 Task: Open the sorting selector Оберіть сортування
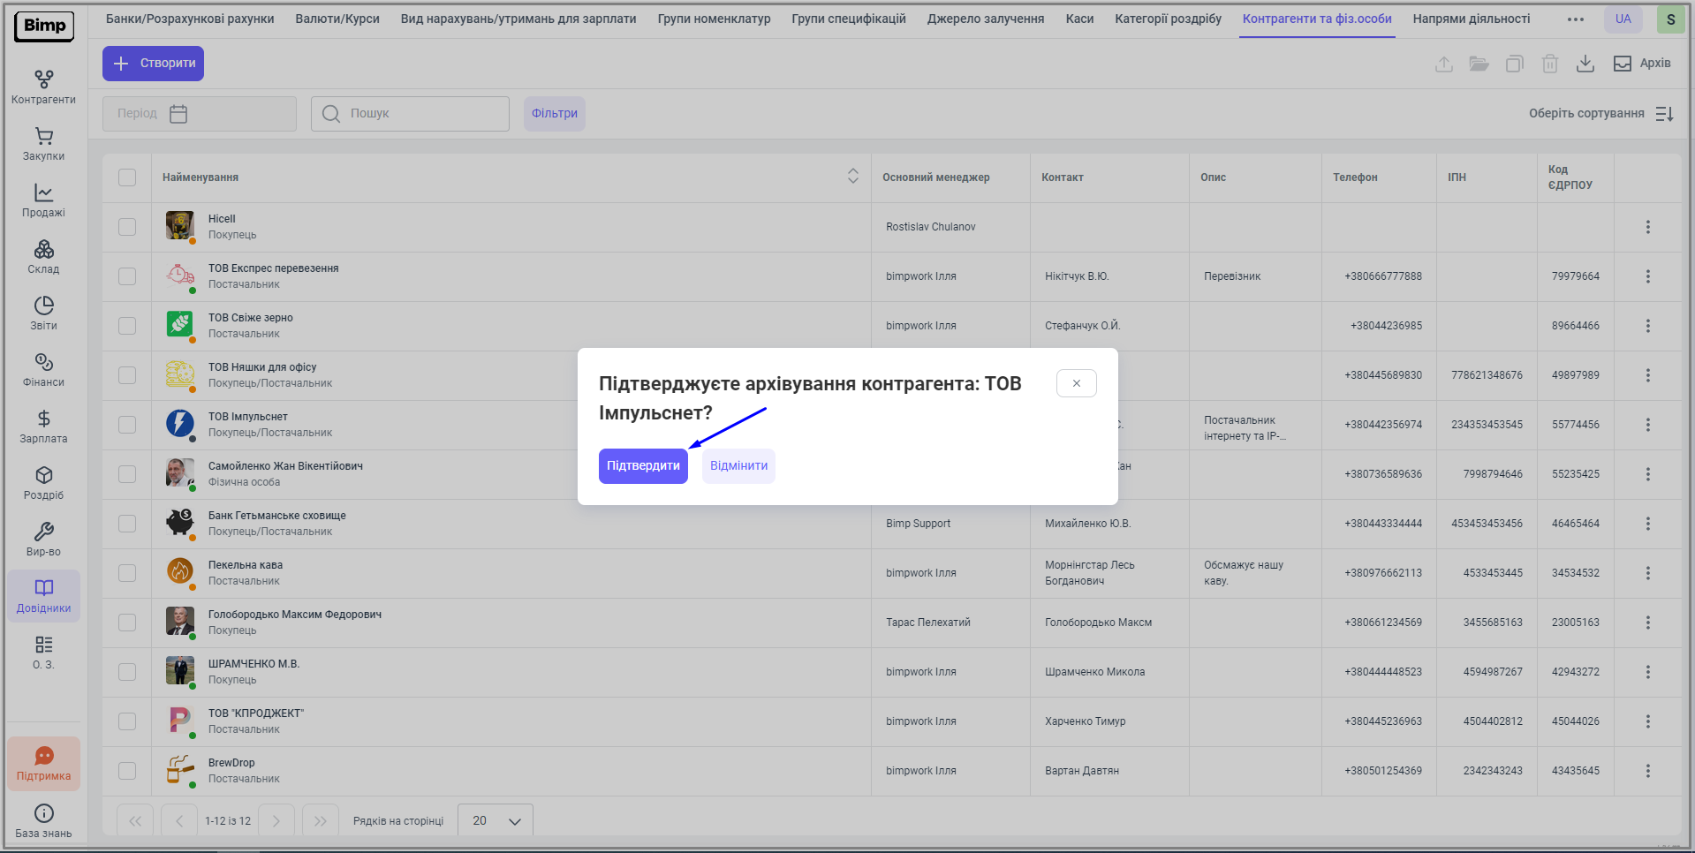click(x=1600, y=114)
